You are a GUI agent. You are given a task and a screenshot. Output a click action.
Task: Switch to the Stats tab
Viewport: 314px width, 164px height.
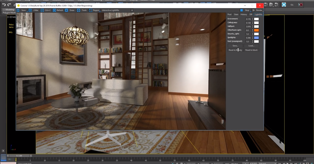point(236,14)
